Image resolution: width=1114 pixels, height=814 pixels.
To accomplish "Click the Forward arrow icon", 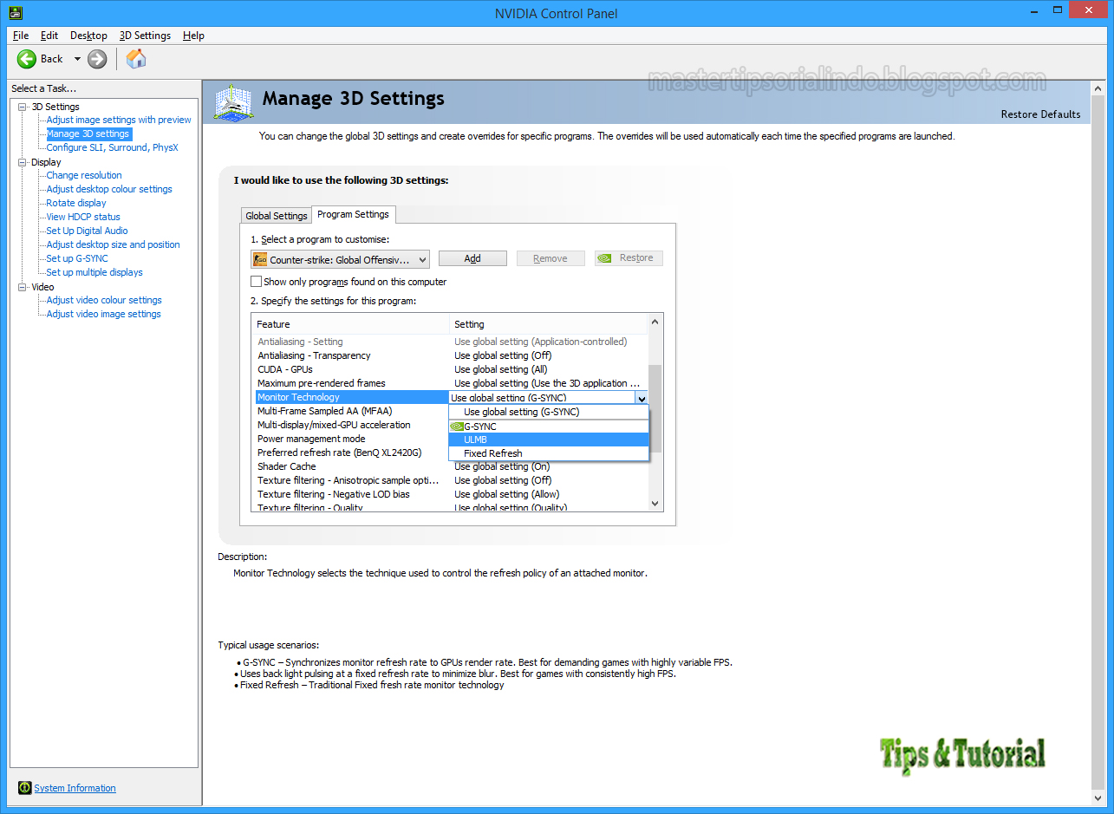I will coord(97,59).
